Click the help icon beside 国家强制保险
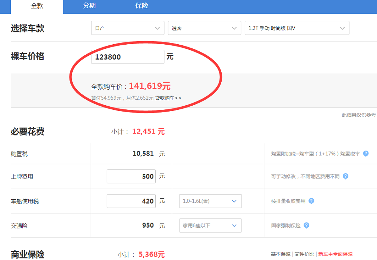 tap(306, 225)
